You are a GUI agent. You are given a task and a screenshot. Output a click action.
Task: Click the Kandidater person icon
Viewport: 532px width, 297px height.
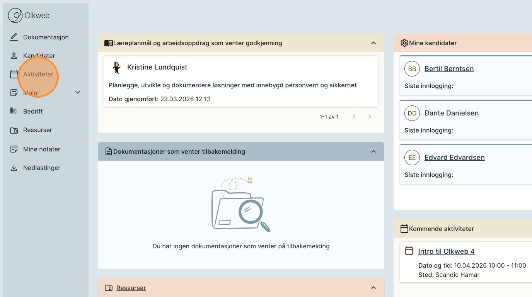coord(14,56)
